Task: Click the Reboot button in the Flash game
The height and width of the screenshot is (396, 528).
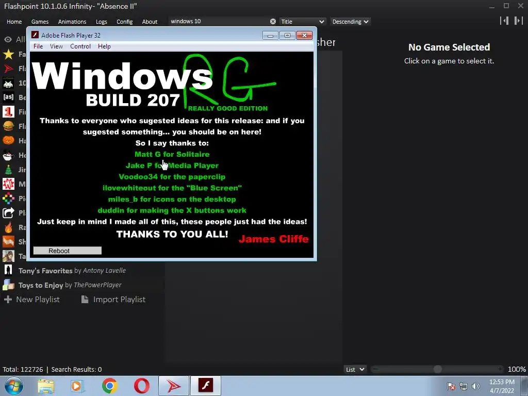Action: [x=68, y=251]
